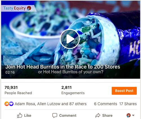Click the 2,811 Engagements stat

point(73,90)
